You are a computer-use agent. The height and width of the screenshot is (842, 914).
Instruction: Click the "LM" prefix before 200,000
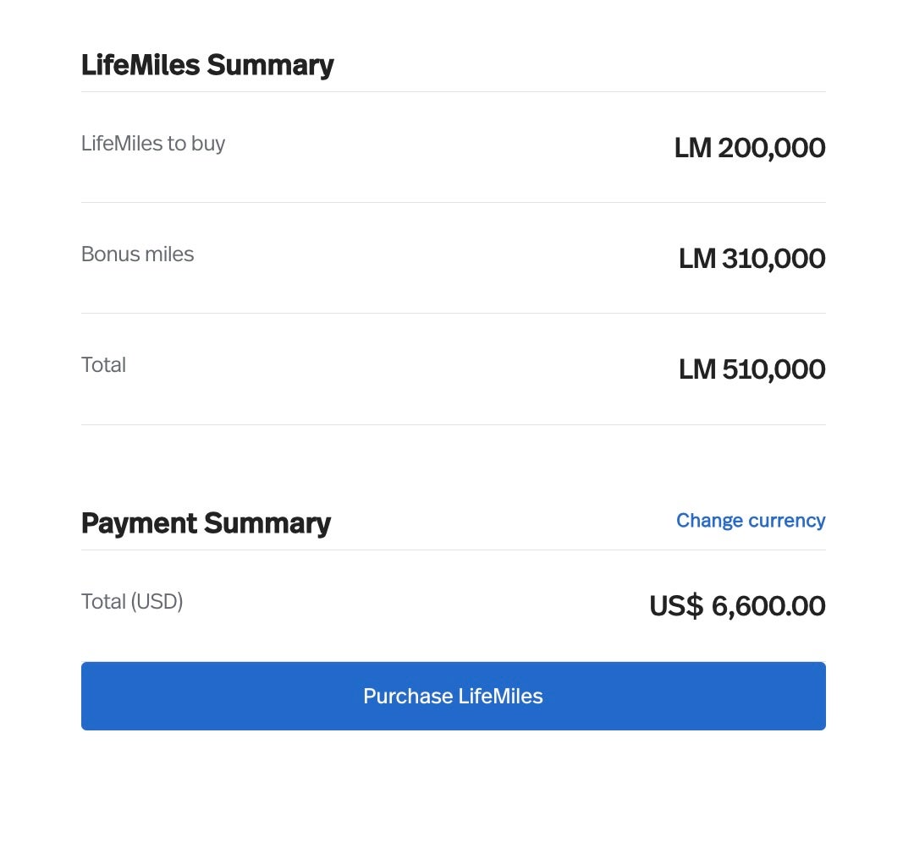tap(692, 148)
